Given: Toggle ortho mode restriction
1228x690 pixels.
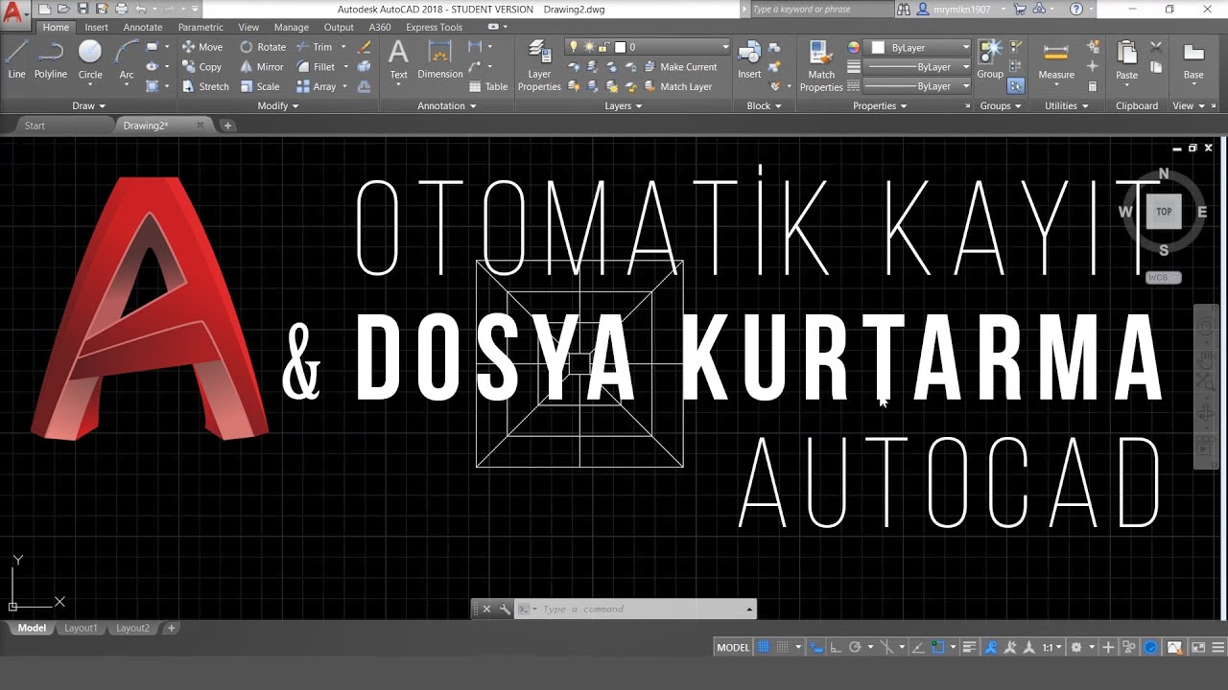Looking at the screenshot, I should coord(835,647).
